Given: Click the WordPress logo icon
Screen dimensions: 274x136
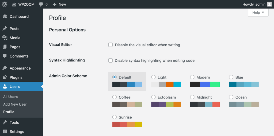Looking at the screenshot, I should (5, 4).
